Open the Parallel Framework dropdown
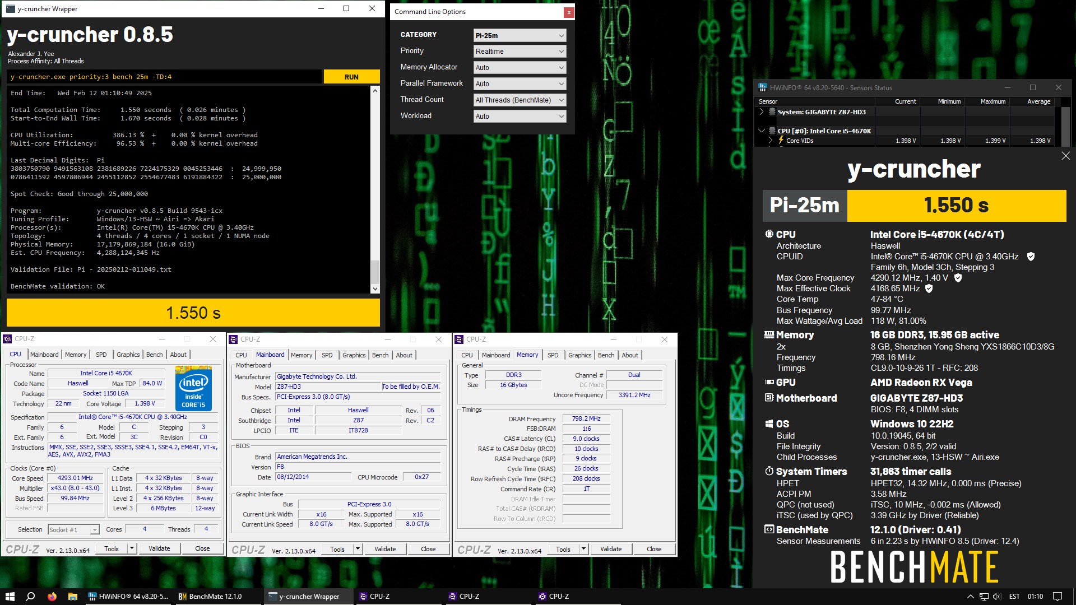Screen dimensions: 1076x605 520,83
